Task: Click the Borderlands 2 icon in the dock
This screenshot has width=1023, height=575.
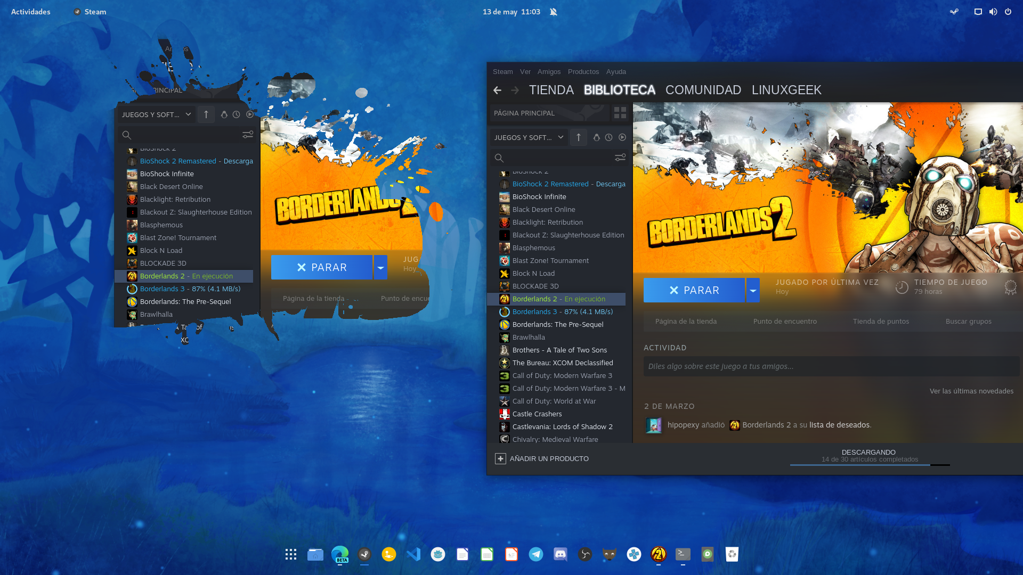Action: click(x=659, y=554)
